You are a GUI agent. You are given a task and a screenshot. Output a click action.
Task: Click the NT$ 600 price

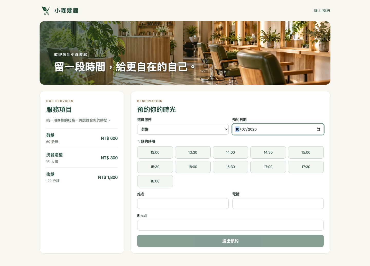109,138
